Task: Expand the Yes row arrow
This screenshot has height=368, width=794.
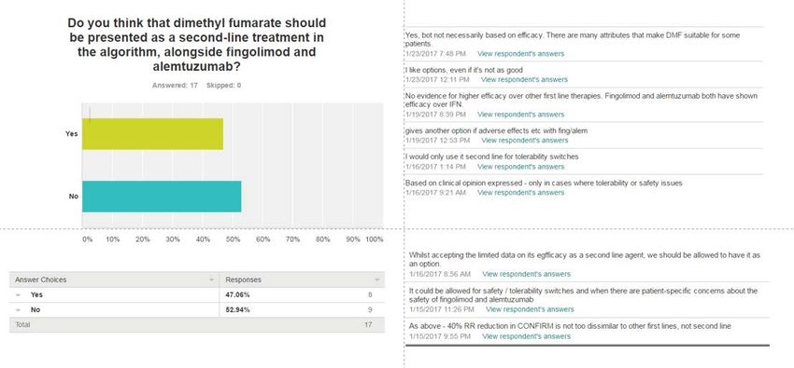Action: click(x=19, y=294)
